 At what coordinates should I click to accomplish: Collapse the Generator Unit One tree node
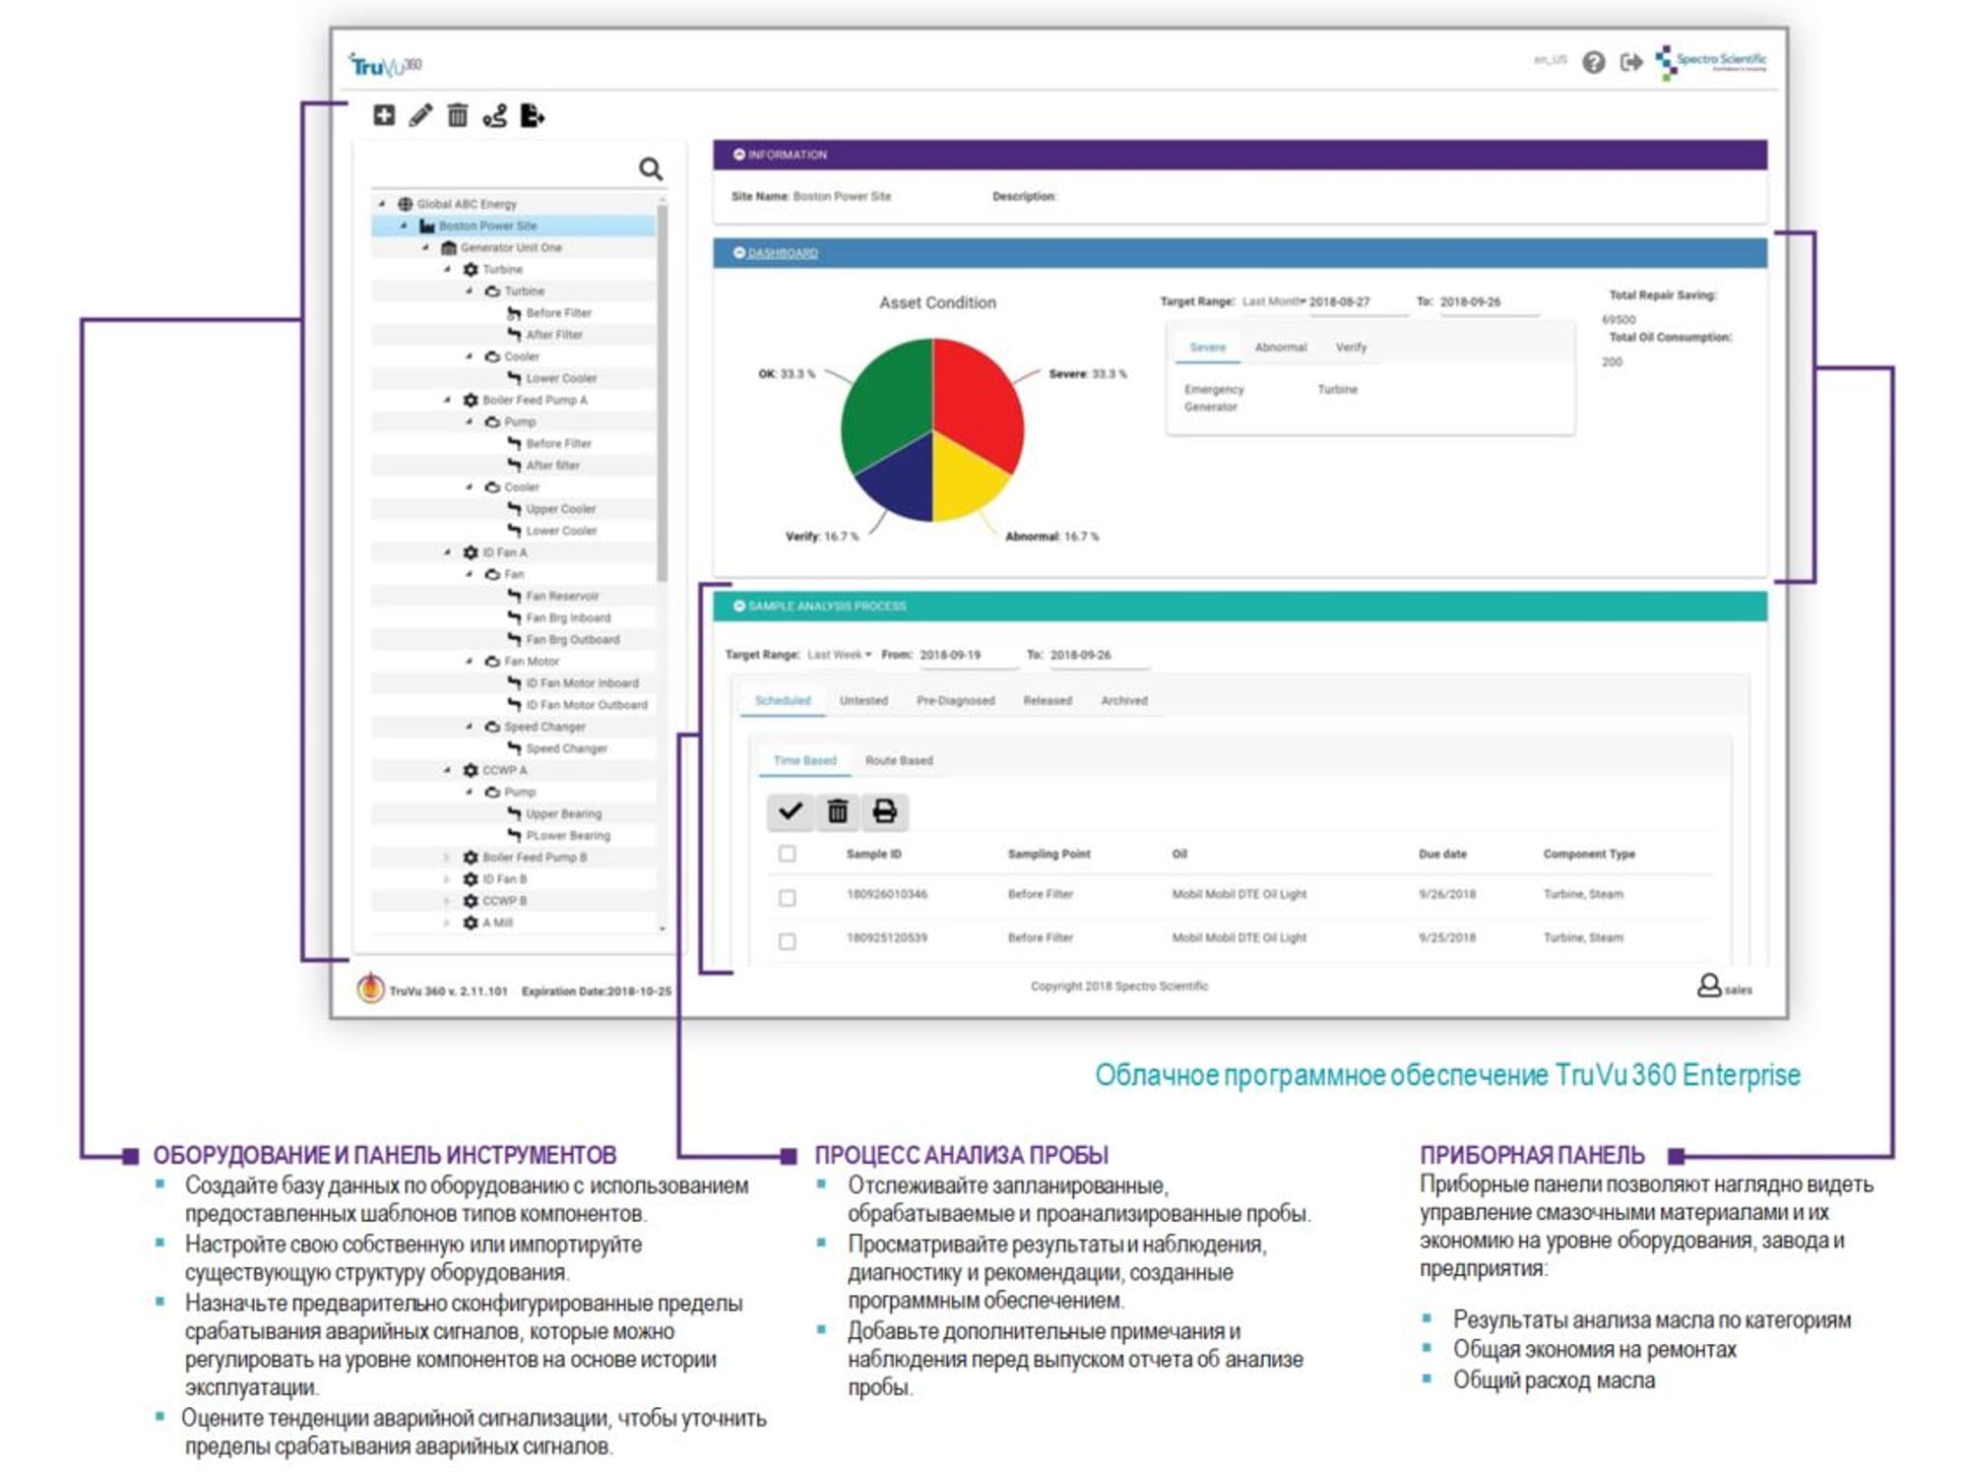click(425, 248)
